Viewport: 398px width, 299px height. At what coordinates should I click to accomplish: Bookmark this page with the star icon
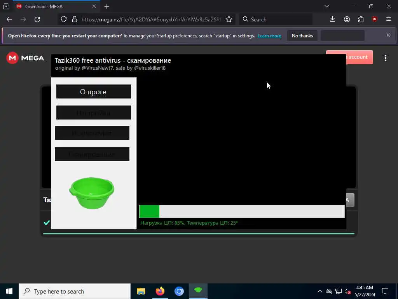click(x=229, y=19)
